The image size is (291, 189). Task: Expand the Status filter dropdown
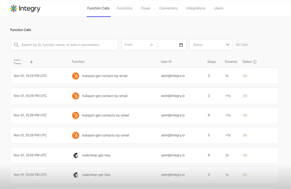(x=211, y=45)
